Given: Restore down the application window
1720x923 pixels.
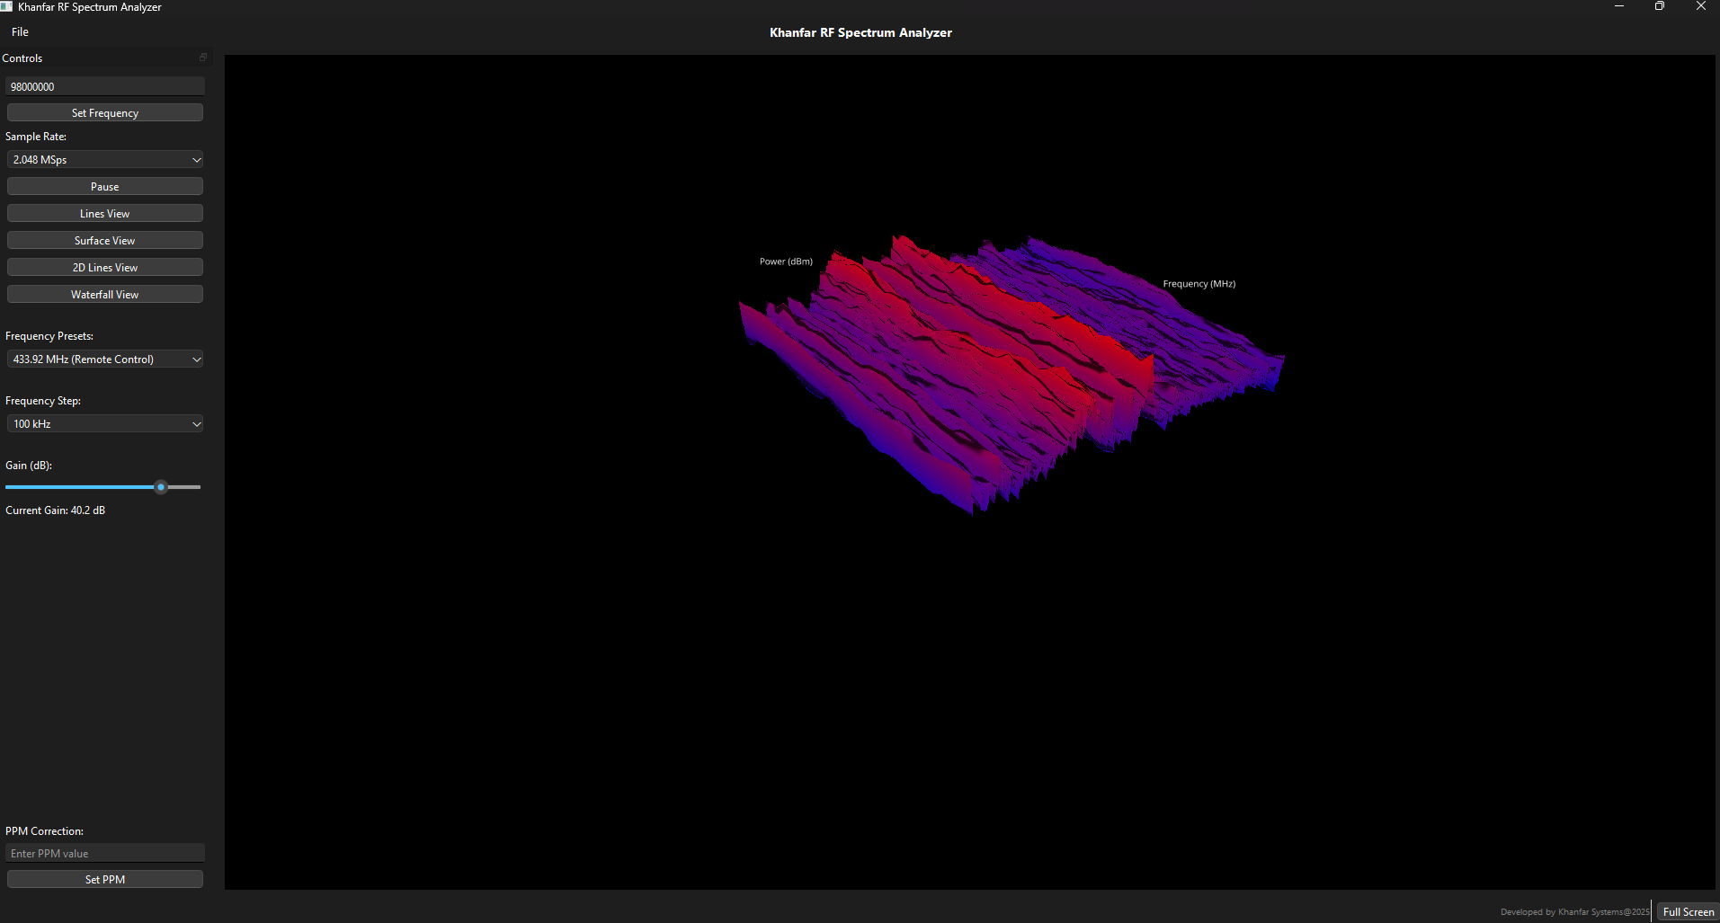Looking at the screenshot, I should pos(1660,6).
